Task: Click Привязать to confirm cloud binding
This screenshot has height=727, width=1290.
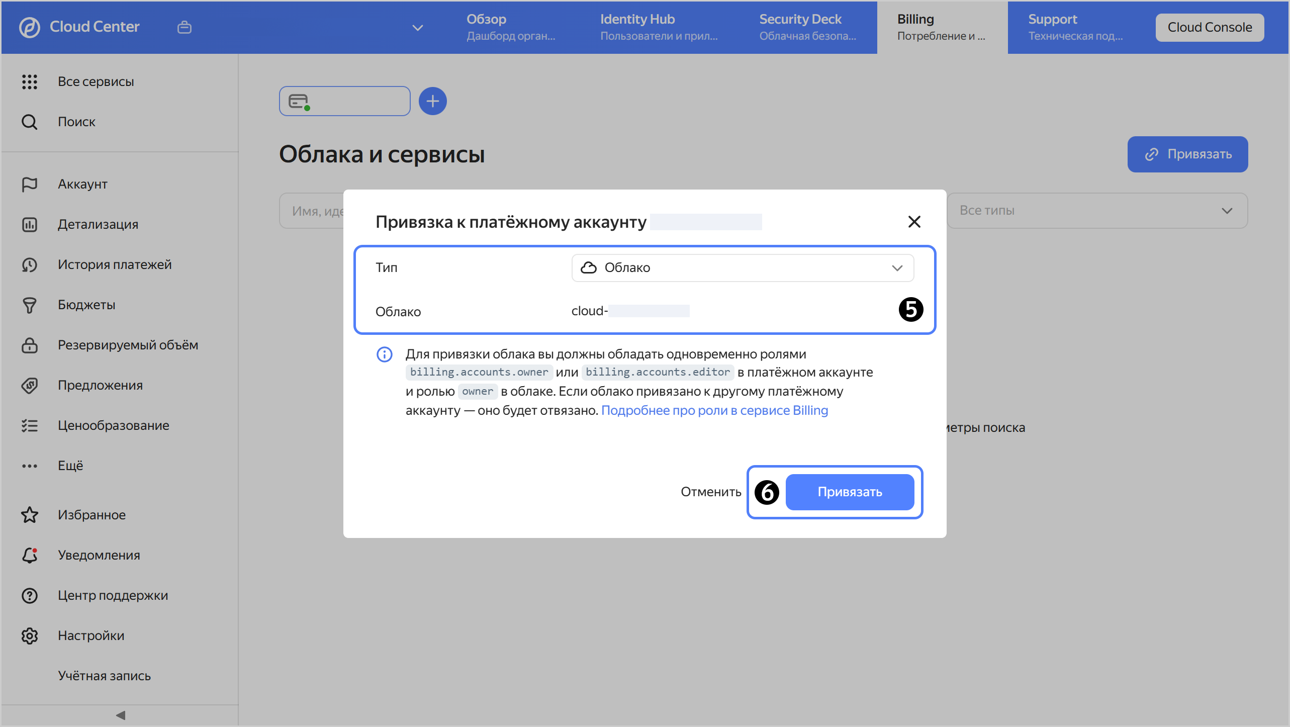Action: [850, 492]
